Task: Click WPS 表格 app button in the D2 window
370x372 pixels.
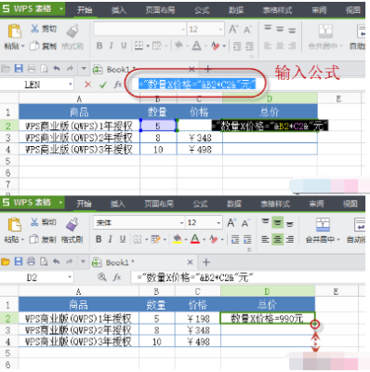Action: (x=33, y=203)
